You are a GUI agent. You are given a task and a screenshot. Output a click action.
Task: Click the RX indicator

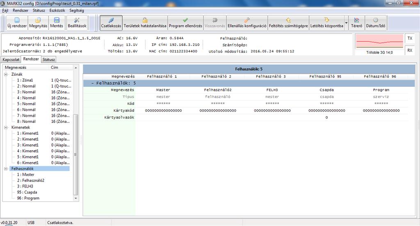[410, 50]
